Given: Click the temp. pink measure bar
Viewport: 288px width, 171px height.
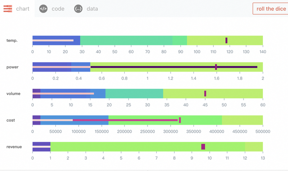Looking at the screenshot, I should [x=53, y=40].
